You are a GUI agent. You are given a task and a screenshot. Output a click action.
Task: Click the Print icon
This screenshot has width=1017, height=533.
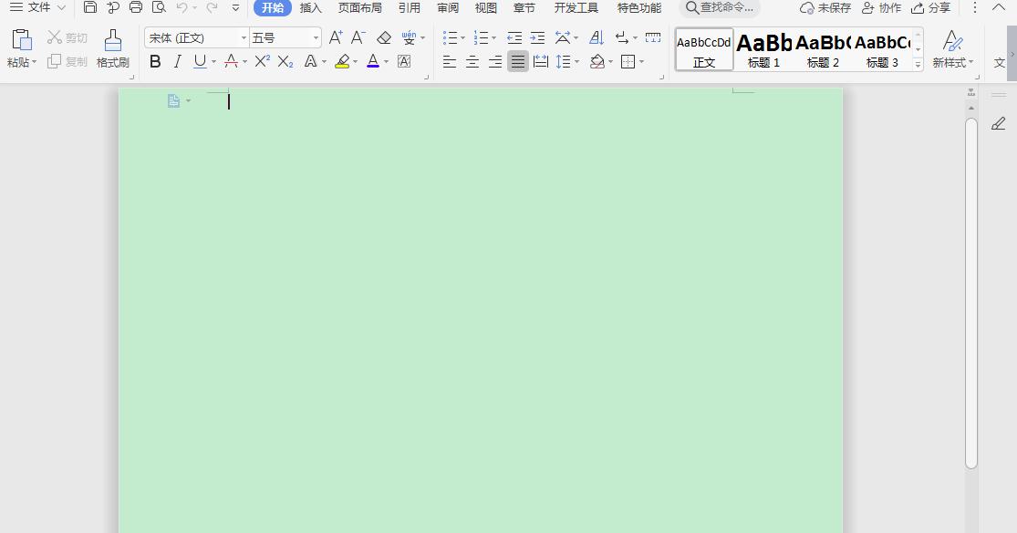pyautogui.click(x=136, y=8)
